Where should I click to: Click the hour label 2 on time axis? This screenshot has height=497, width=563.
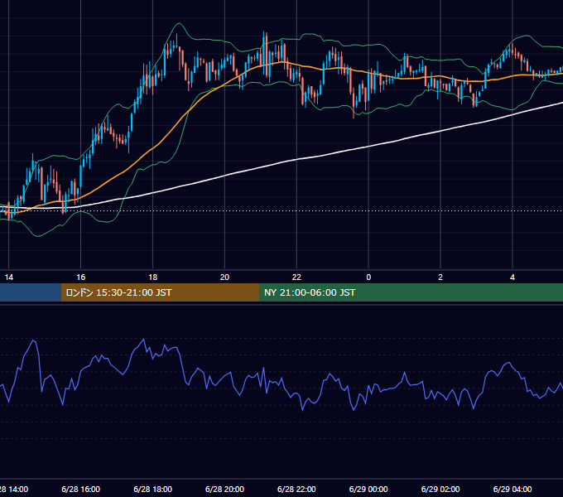point(440,277)
